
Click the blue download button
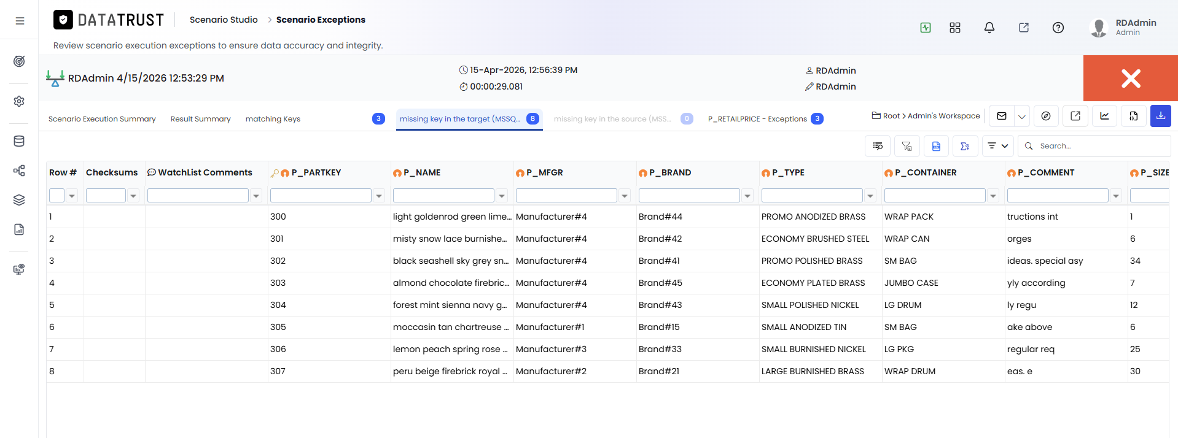pyautogui.click(x=1161, y=116)
